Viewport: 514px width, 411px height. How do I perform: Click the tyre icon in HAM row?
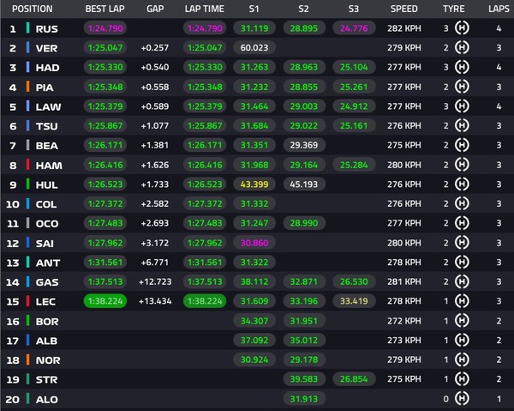(x=462, y=165)
